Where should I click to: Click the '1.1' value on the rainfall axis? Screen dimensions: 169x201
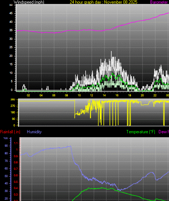[x=16, y=143]
